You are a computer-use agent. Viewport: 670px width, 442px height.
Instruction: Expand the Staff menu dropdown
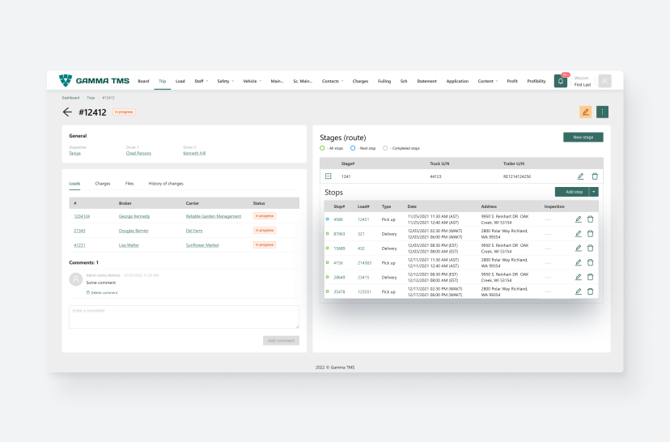click(x=201, y=81)
